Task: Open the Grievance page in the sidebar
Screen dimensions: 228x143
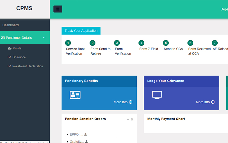Action: pos(19,57)
